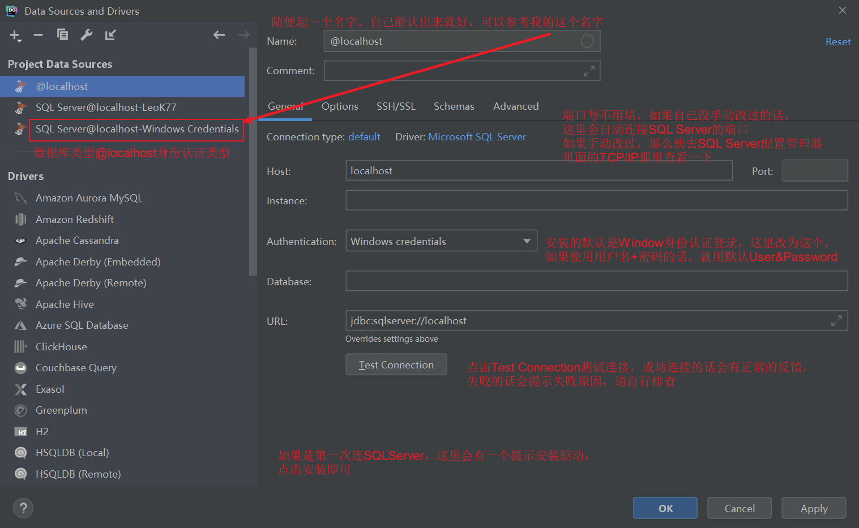Image resolution: width=859 pixels, height=528 pixels.
Task: Click the default connection type link
Action: pos(364,137)
